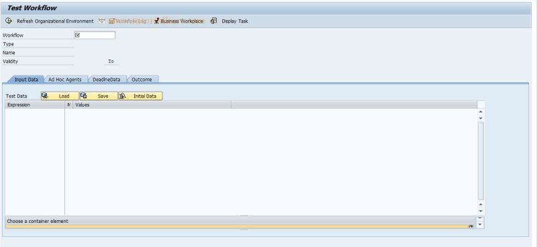
Task: Click the Values column header
Action: (152, 105)
